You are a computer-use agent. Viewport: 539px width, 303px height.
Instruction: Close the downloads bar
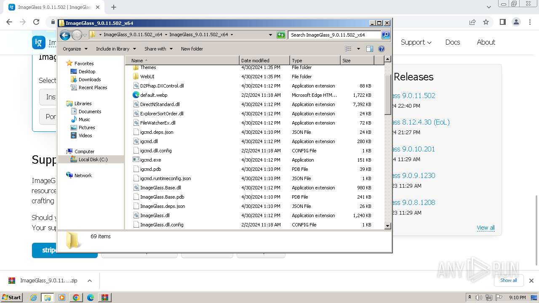(x=531, y=281)
